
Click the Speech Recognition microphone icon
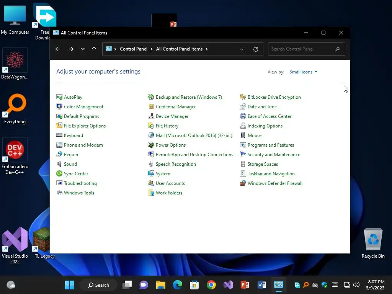click(151, 164)
